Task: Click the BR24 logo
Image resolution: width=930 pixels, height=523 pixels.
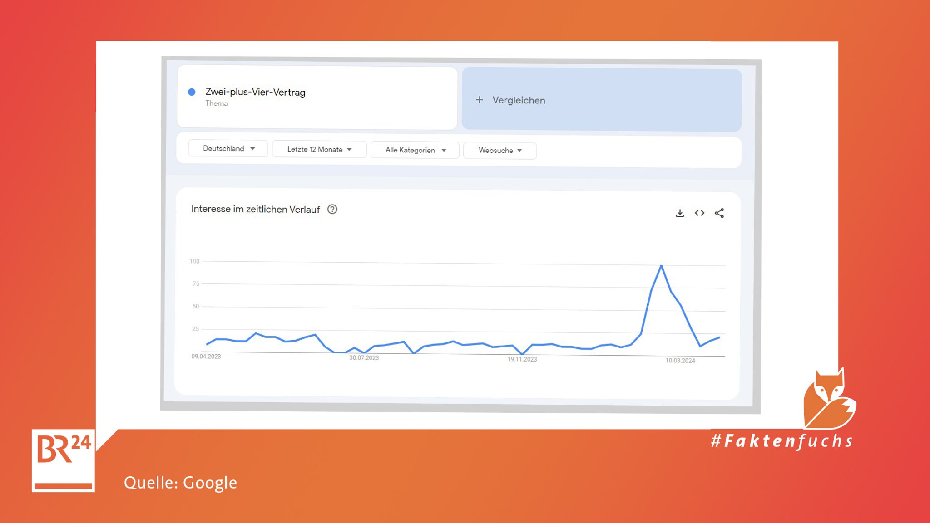Action: (x=63, y=460)
